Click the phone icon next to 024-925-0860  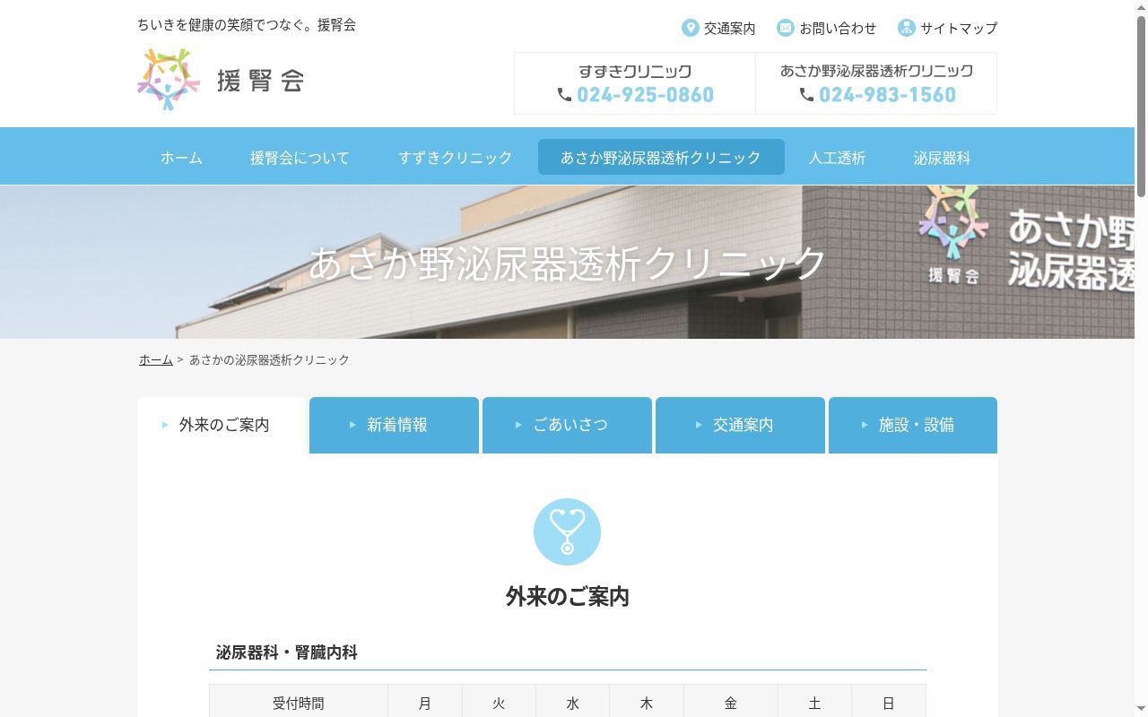point(564,94)
